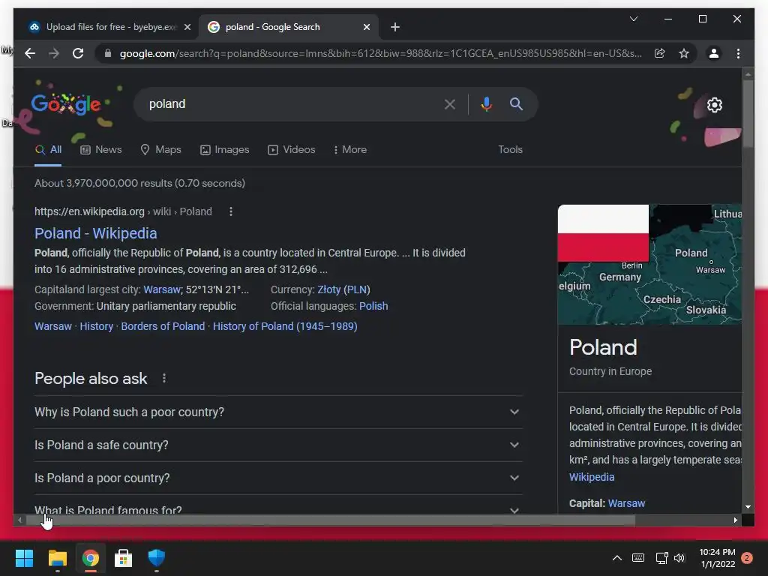Close the 'poland - Google Search' tab
768x576 pixels.
[x=366, y=27]
